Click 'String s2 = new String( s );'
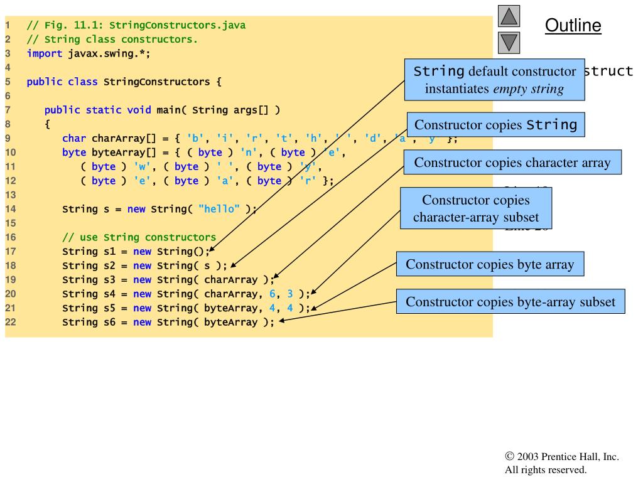This screenshot has height=482, width=643. [x=145, y=265]
